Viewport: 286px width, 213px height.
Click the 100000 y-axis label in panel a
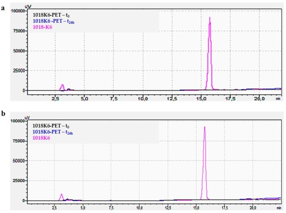click(17, 11)
